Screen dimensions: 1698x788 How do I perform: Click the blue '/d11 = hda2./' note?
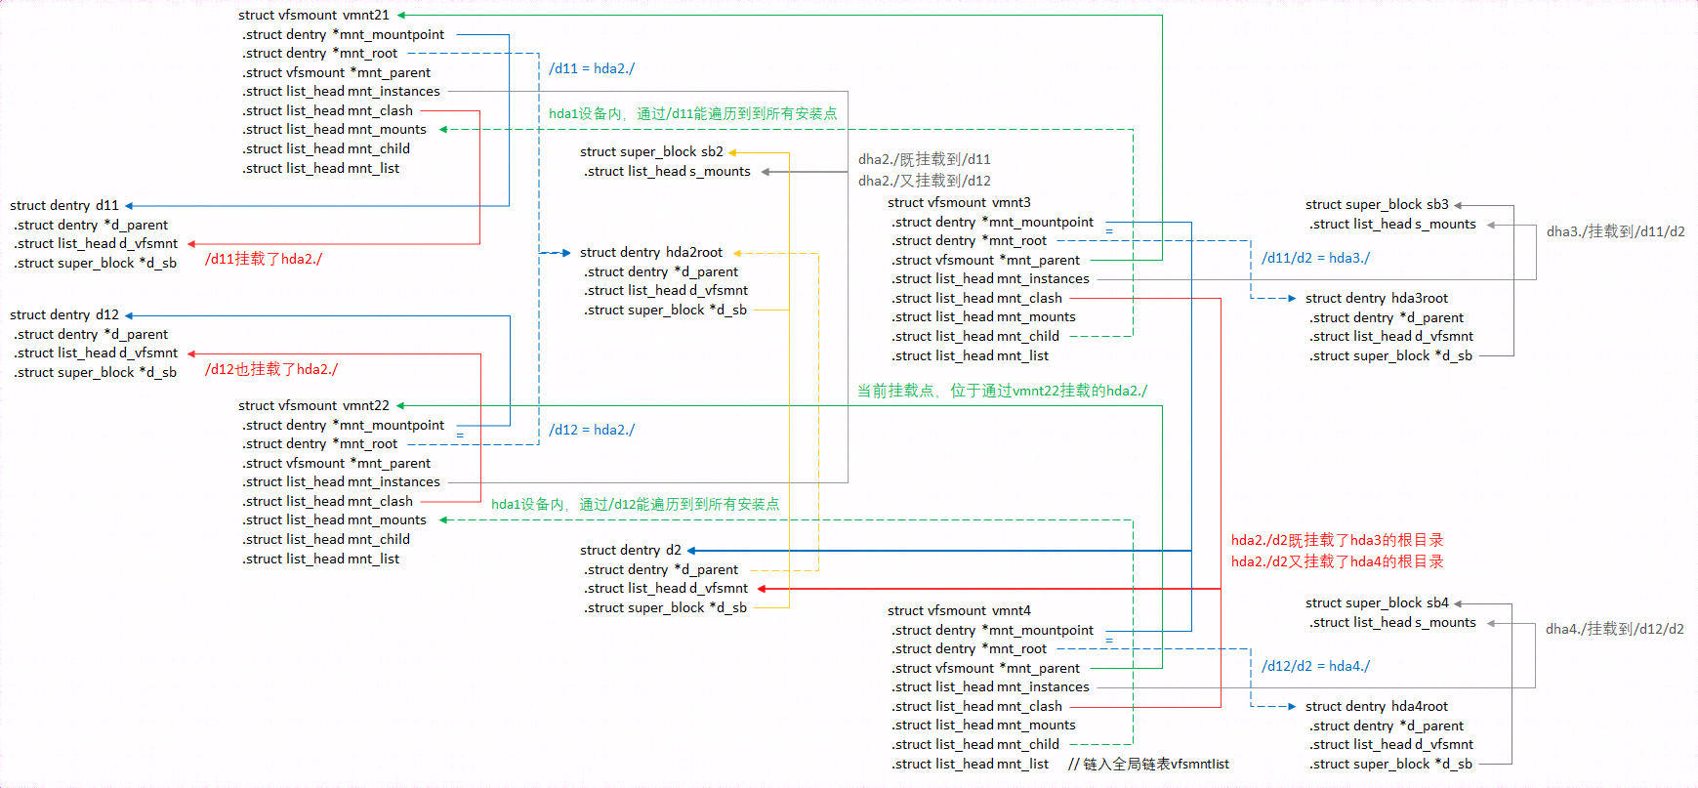click(592, 68)
